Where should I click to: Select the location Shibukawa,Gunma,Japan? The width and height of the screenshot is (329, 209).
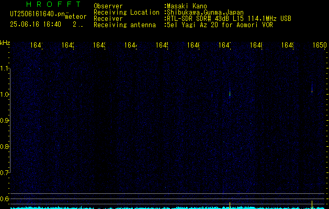pyautogui.click(x=205, y=13)
